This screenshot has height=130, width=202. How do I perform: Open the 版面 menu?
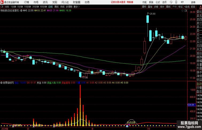click(151, 2)
